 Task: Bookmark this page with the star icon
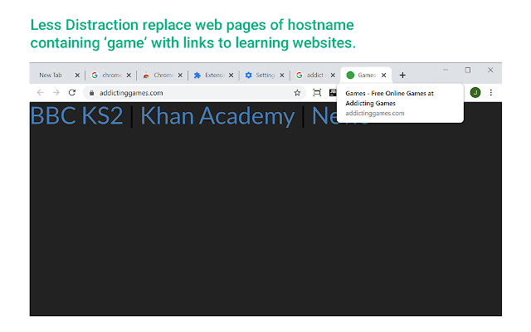[297, 92]
